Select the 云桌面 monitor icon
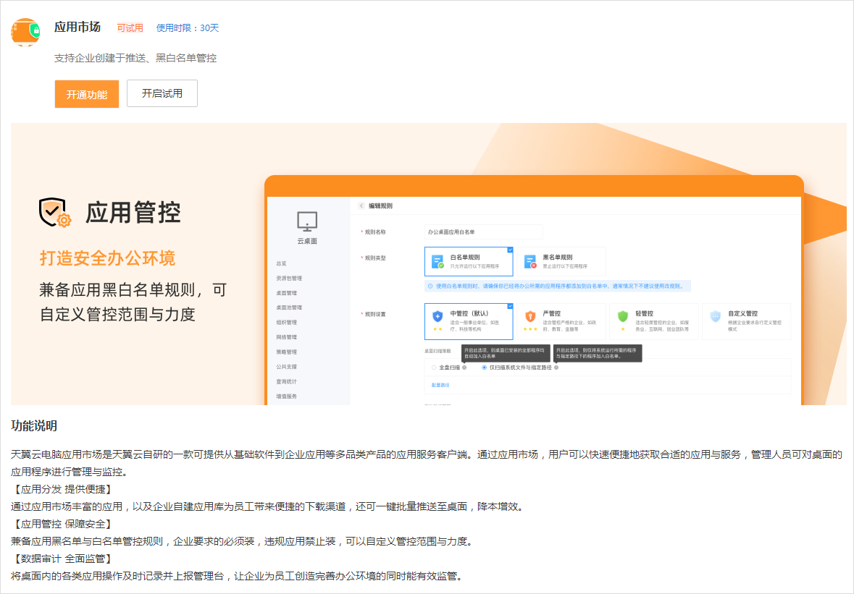 tap(306, 222)
